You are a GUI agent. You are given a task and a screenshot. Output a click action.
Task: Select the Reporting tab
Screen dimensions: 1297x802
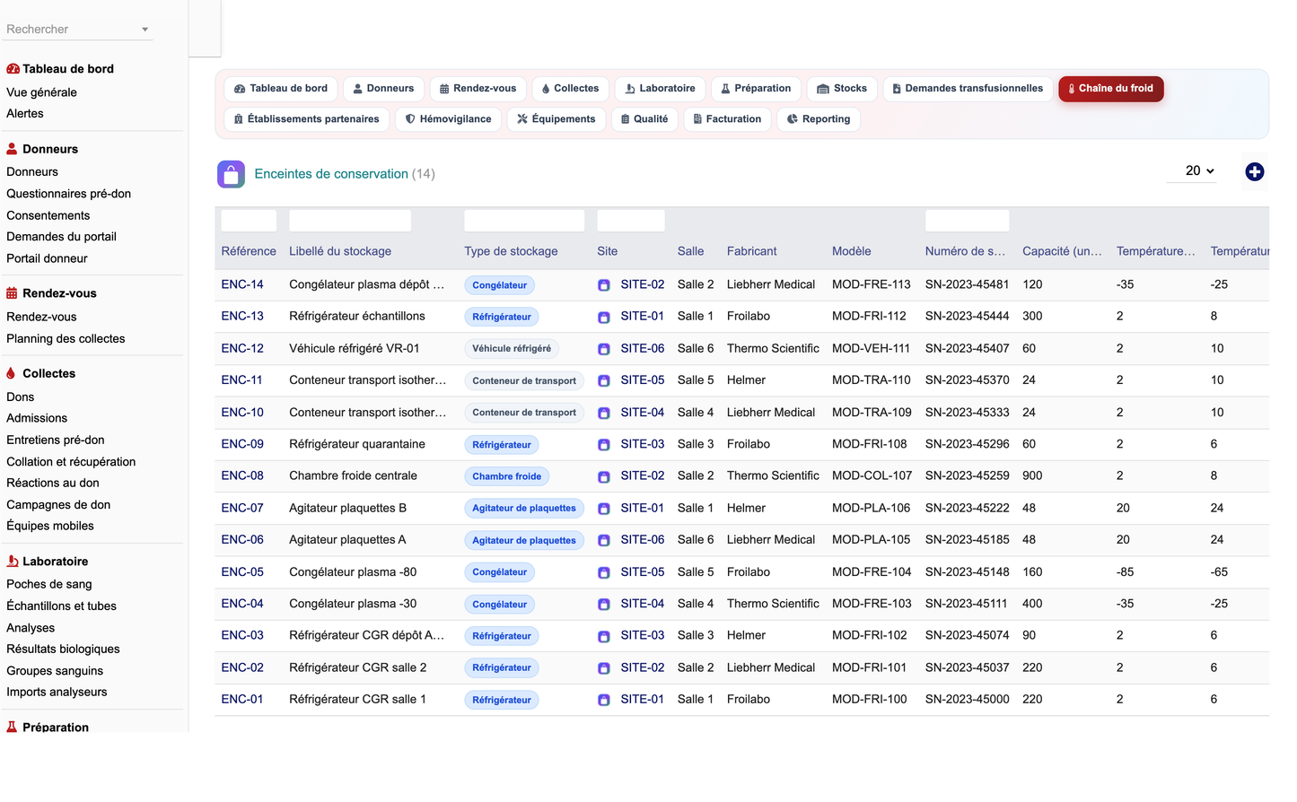(818, 119)
